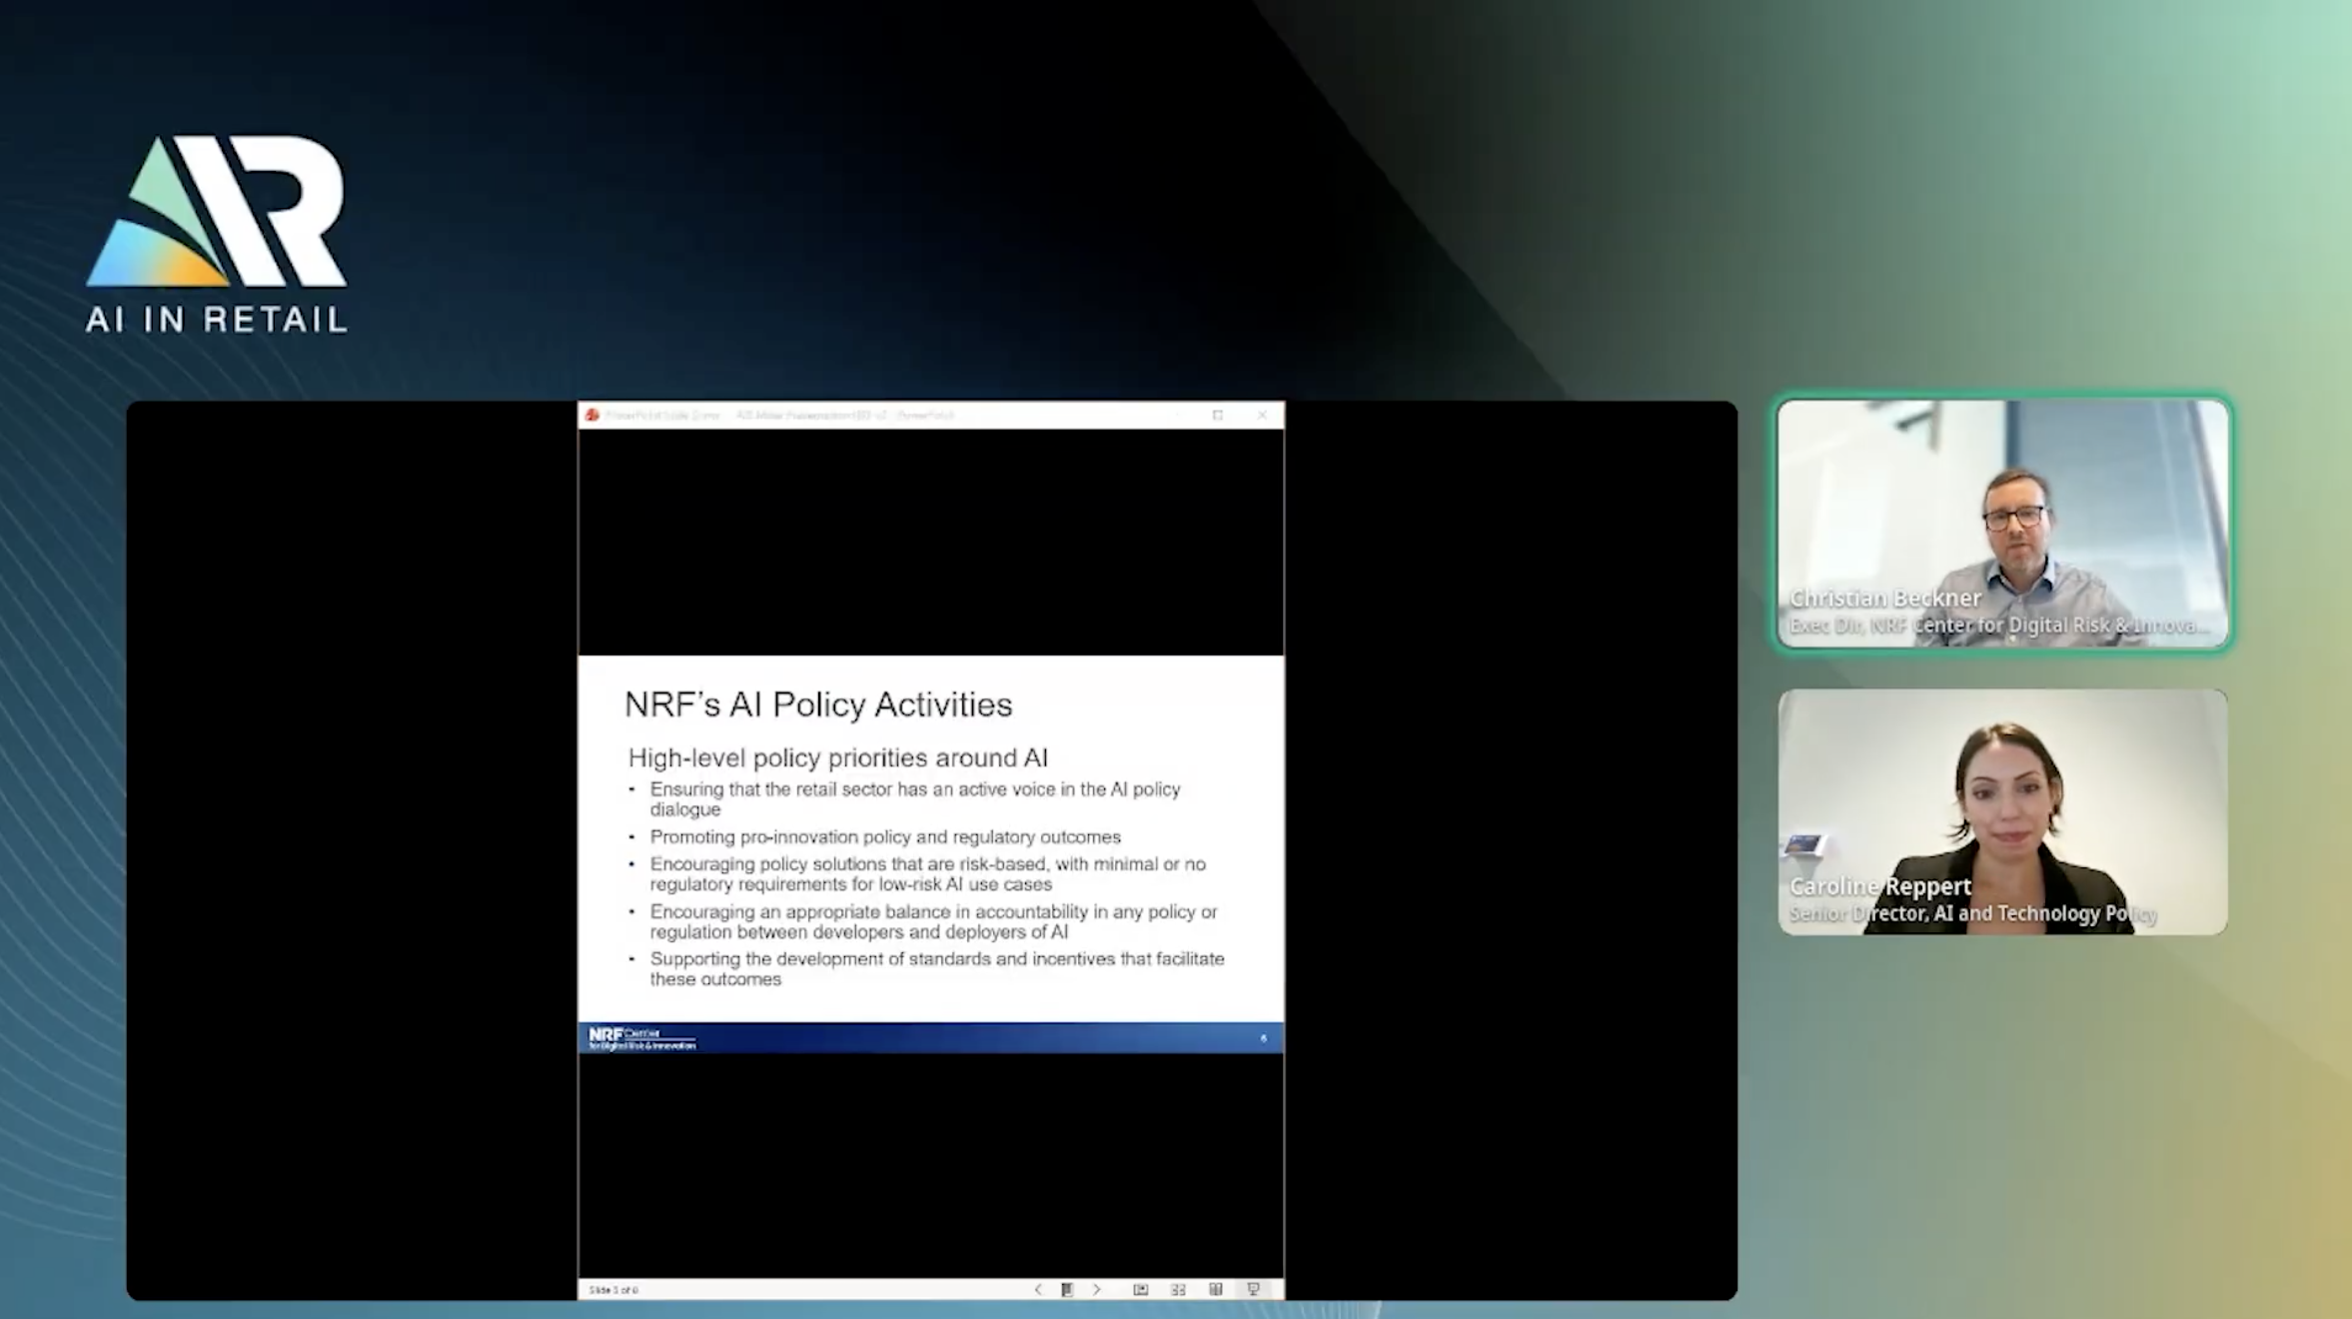The width and height of the screenshot is (2352, 1319).
Task: Click the PowerPoint app icon in title bar
Action: point(592,415)
